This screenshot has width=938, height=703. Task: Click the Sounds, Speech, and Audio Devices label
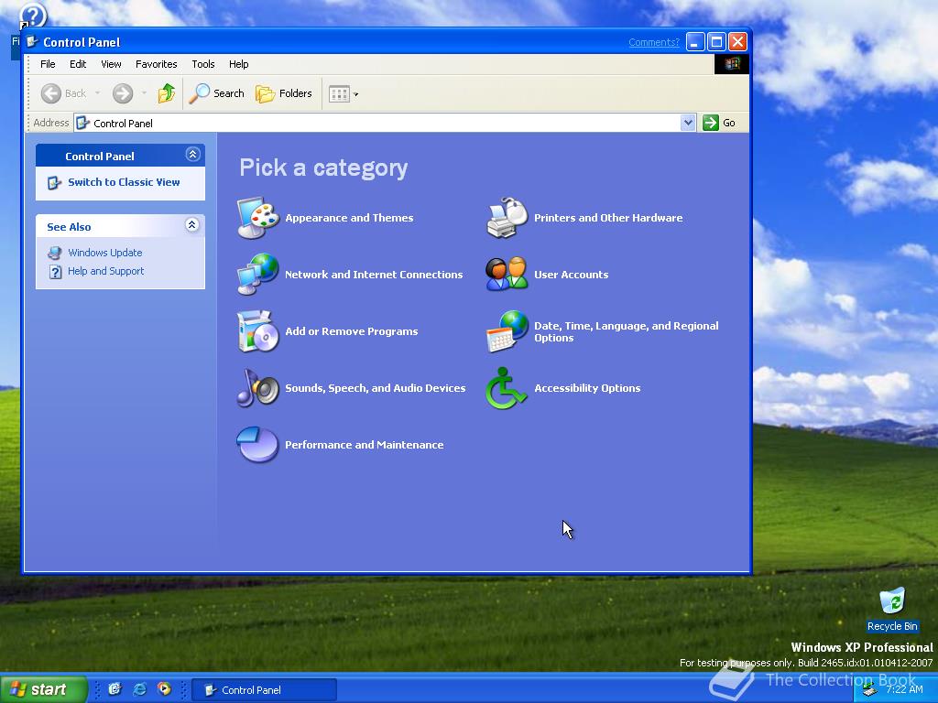375,388
